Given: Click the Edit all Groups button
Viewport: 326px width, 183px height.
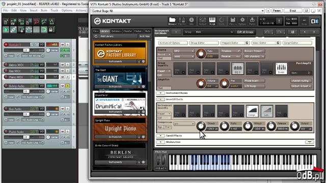Looking at the screenshot, I should [245, 32].
